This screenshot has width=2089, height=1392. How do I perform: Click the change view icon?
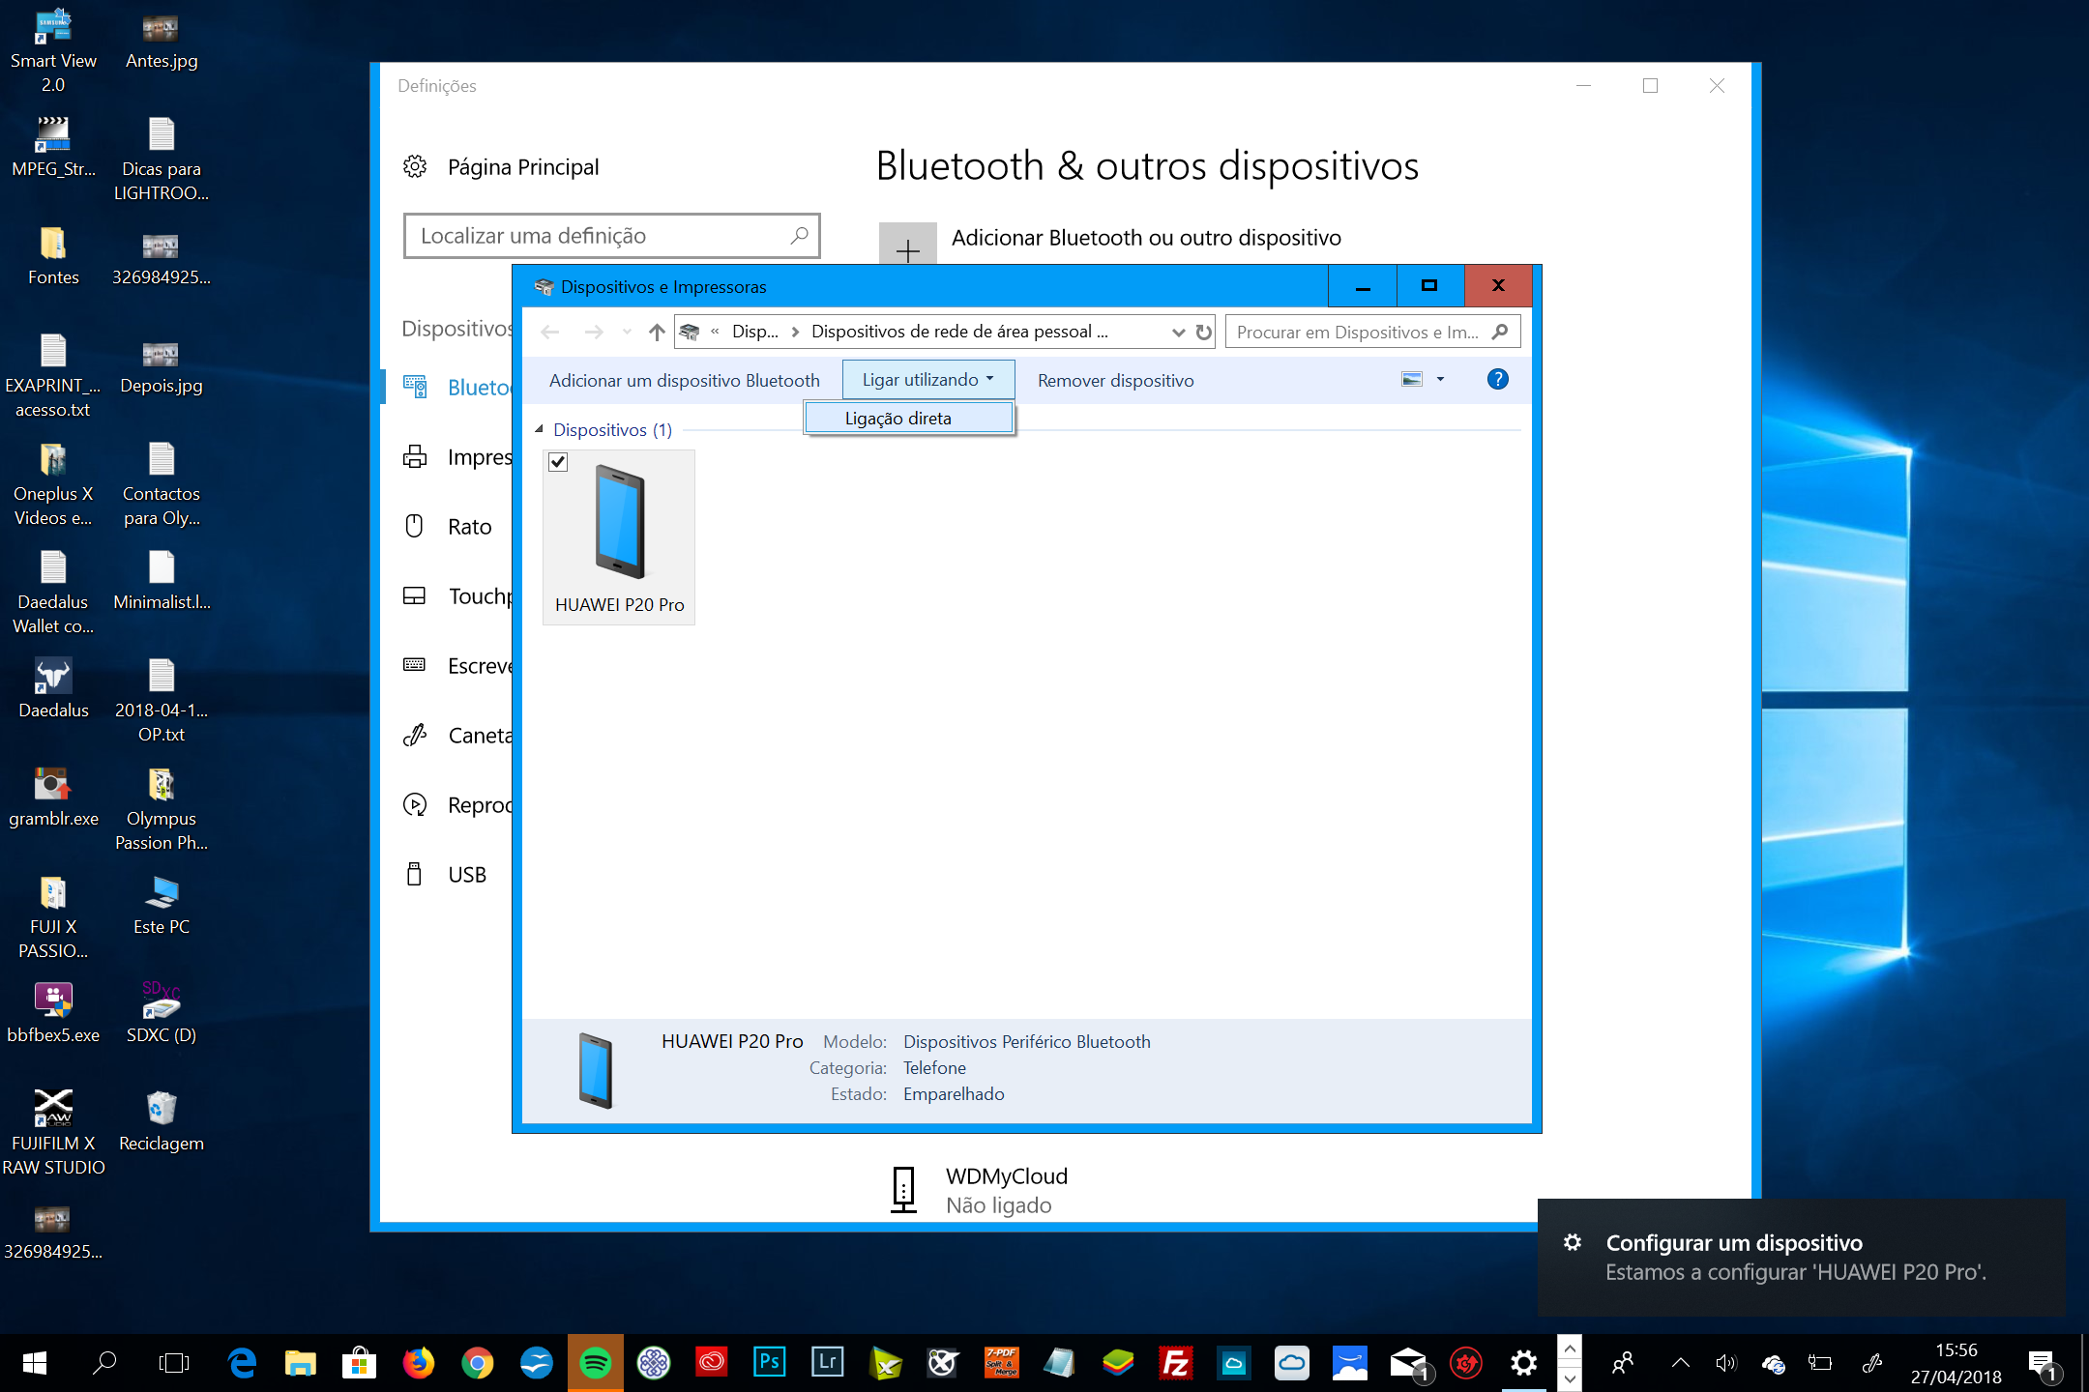[1412, 379]
